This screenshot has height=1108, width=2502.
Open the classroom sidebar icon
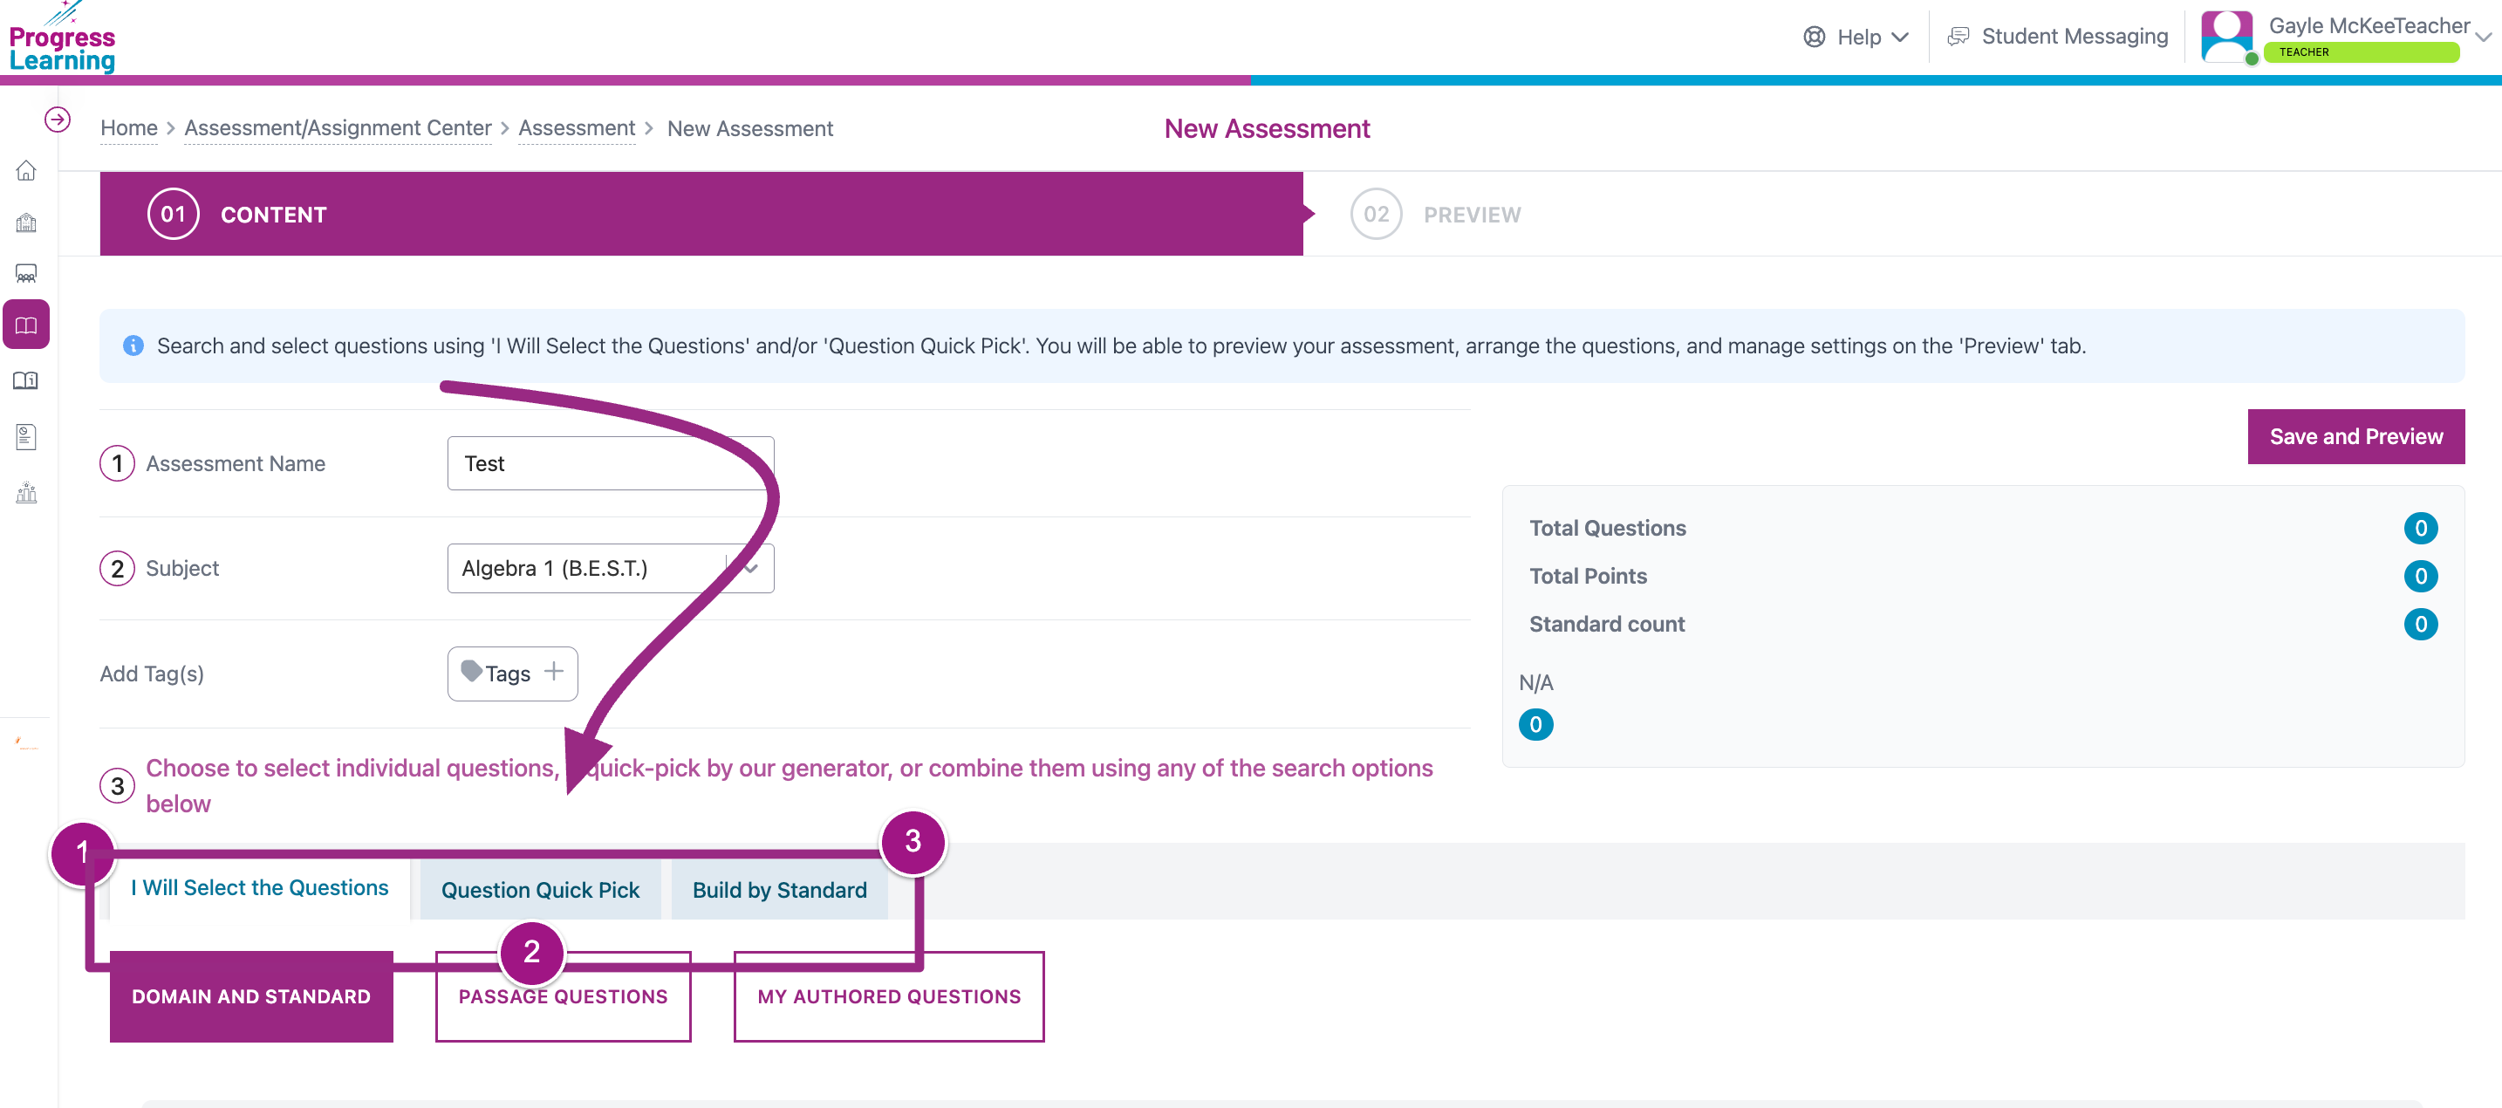[x=26, y=274]
